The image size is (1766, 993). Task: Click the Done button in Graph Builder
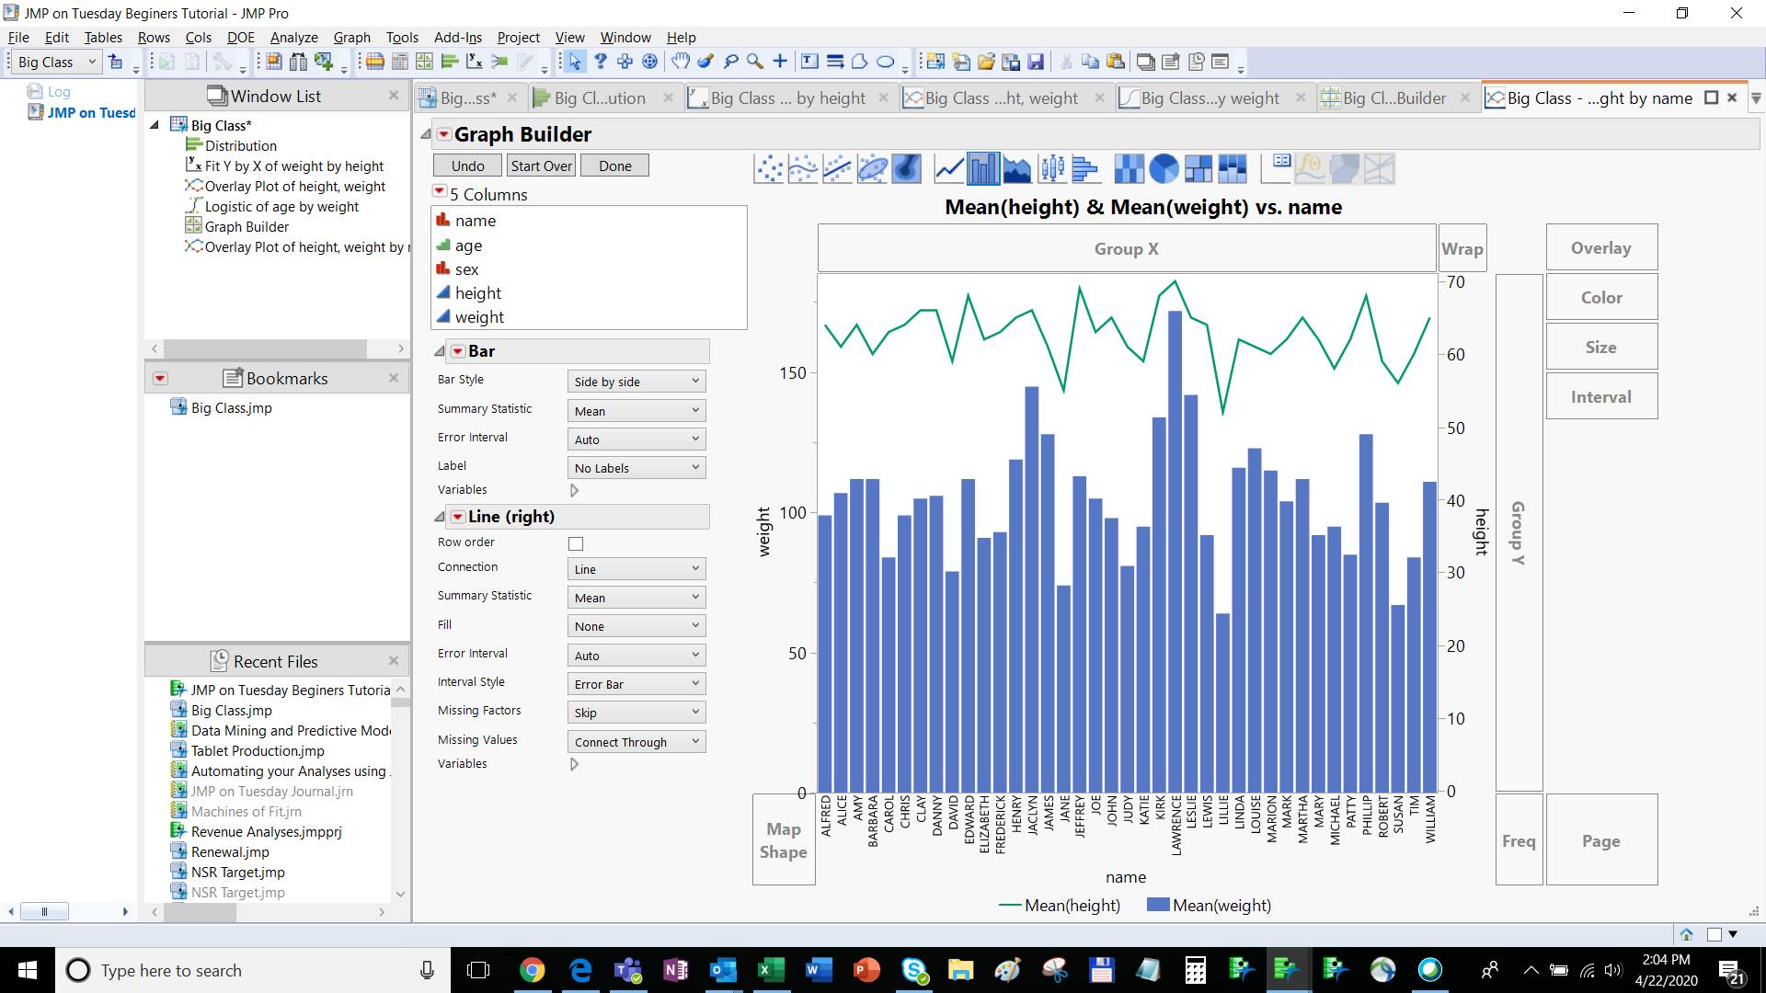tap(614, 165)
